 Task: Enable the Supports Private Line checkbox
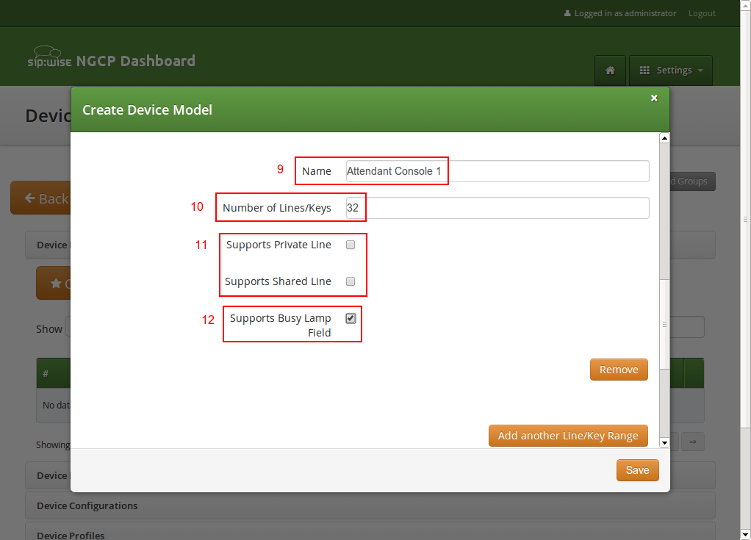tap(351, 245)
